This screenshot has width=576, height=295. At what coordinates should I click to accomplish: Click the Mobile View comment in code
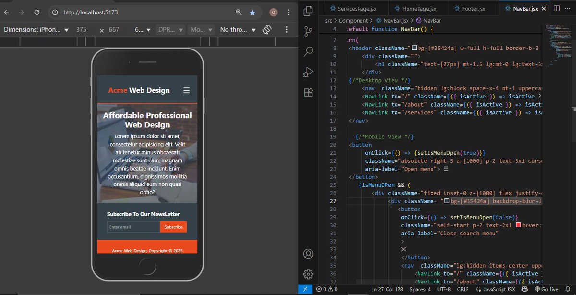point(385,136)
